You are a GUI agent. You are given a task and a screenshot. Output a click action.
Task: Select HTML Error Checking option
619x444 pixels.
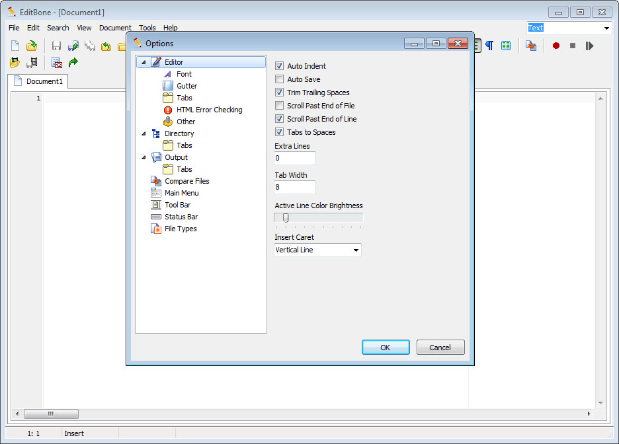[209, 110]
